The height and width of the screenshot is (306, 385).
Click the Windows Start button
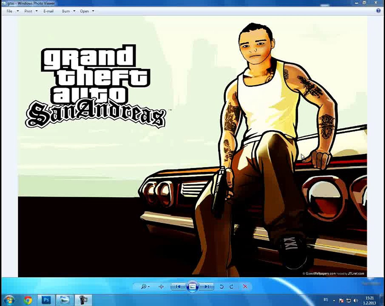pyautogui.click(x=9, y=300)
